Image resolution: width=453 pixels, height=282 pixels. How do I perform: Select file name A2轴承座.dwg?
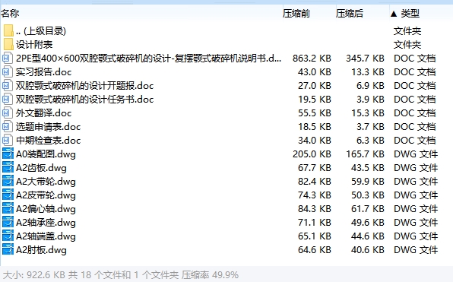(x=46, y=223)
